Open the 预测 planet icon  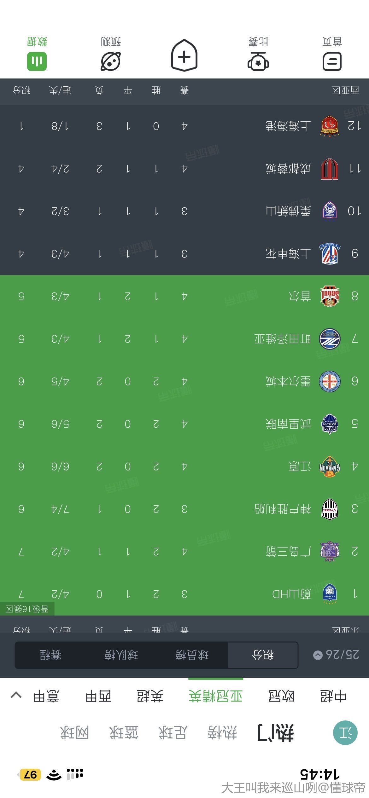tap(111, 61)
